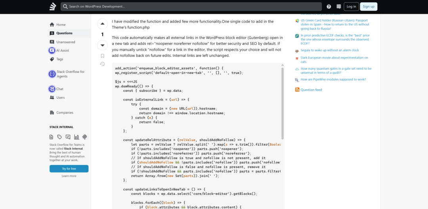The height and width of the screenshot is (209, 428).
Task: Click the 'blocks.forEach((block) => {' code line
Action: coord(158,202)
